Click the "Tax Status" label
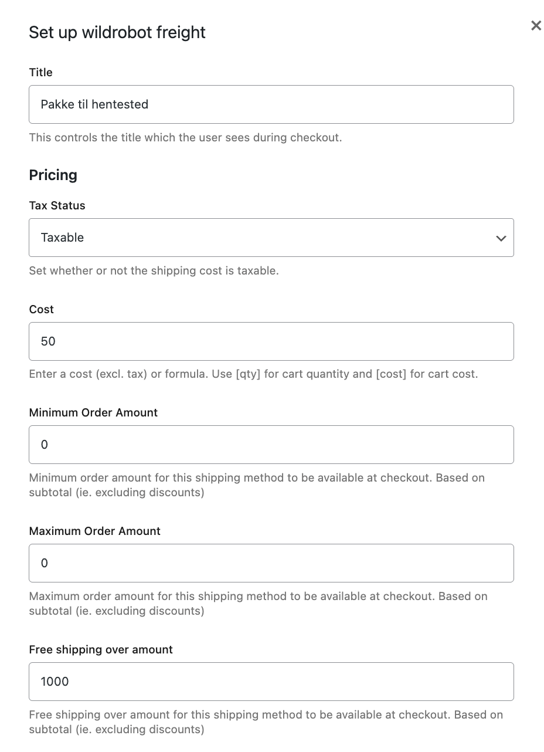544x752 pixels. point(57,205)
